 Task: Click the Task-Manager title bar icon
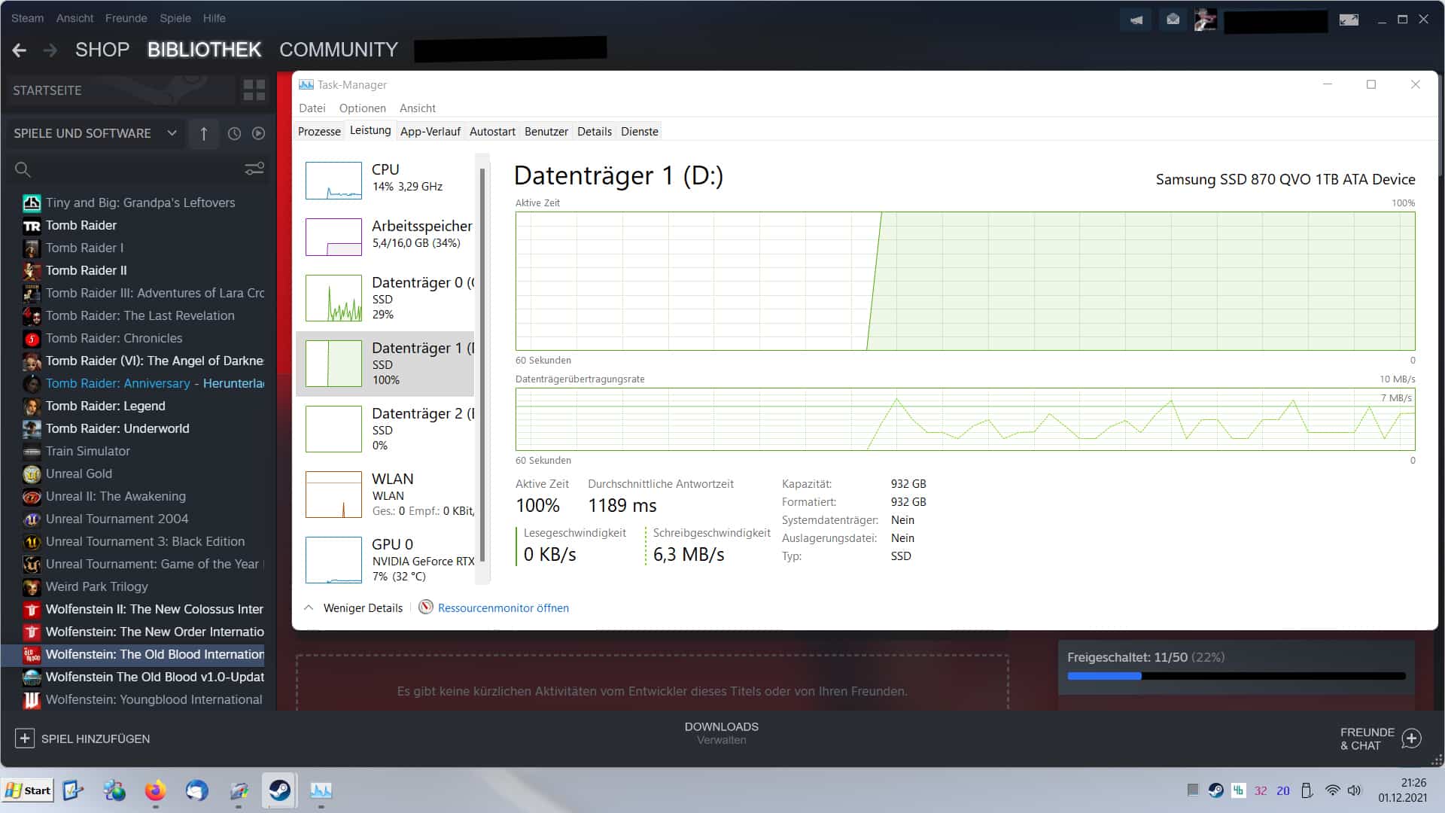click(306, 84)
